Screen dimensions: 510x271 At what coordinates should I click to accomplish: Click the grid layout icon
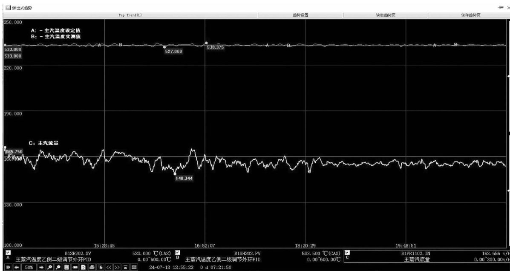coord(134,267)
